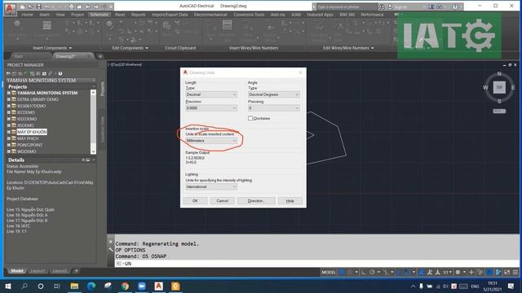This screenshot has width=522, height=293.
Task: Click the Open folder icon in quick access toolbar
Action: click(31, 7)
